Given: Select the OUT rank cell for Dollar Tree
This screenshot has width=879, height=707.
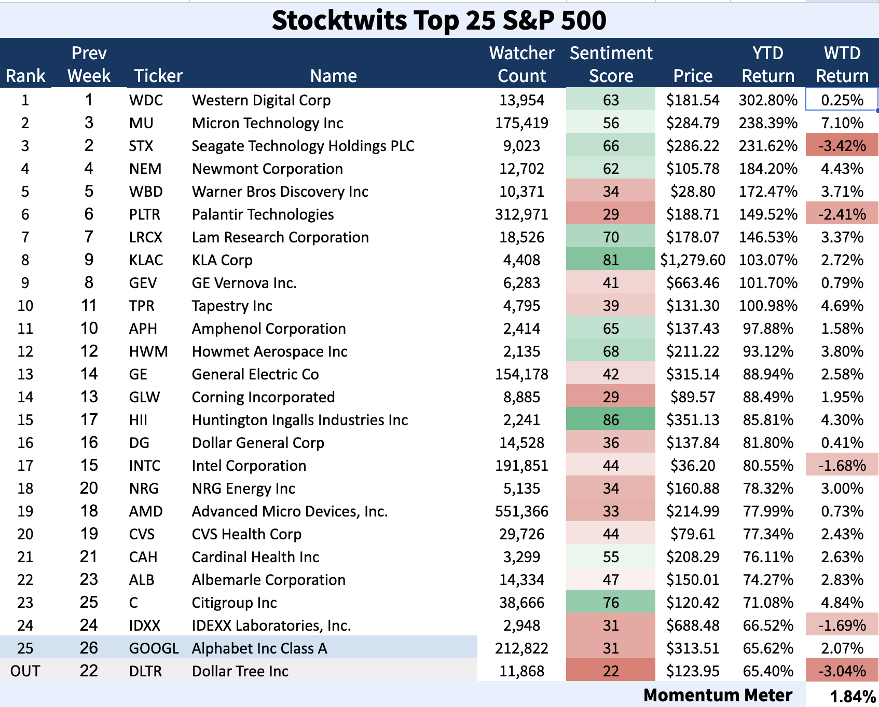Looking at the screenshot, I should [x=25, y=671].
